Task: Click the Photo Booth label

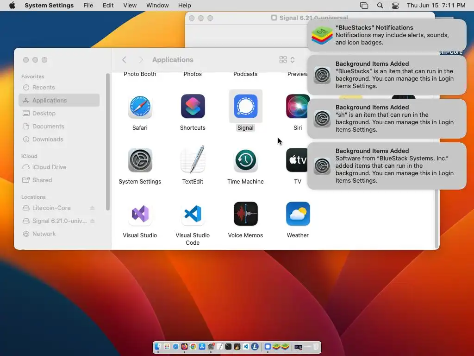Action: click(140, 74)
